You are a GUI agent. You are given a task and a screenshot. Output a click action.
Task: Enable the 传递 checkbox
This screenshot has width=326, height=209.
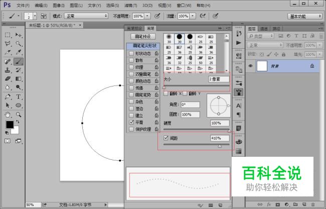click(x=131, y=88)
